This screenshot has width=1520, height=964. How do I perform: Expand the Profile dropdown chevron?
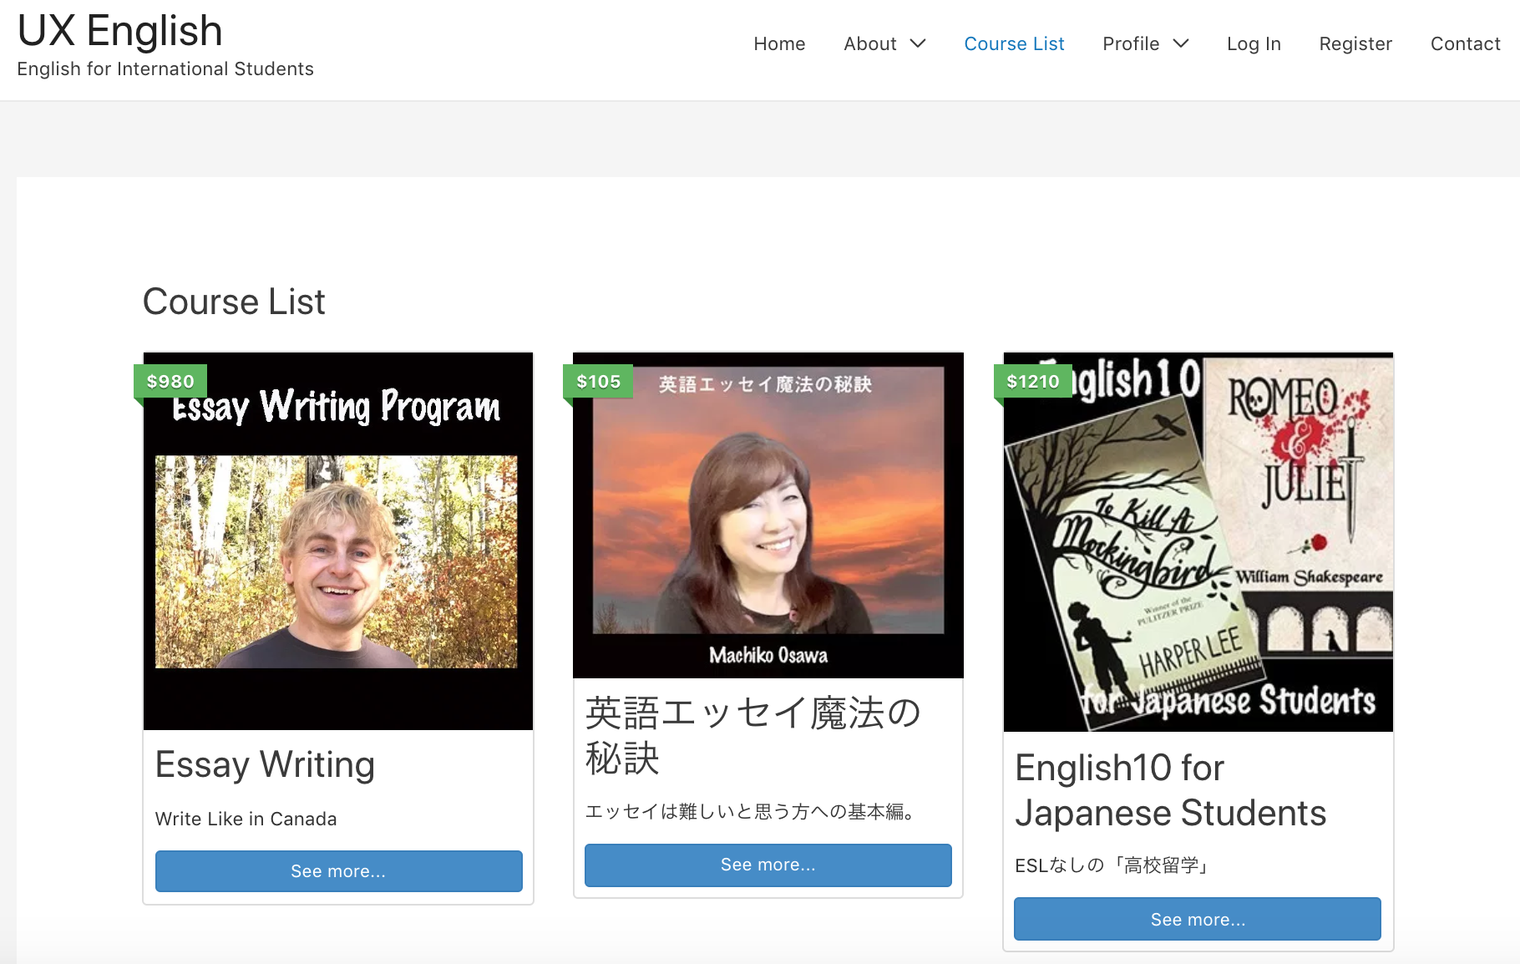(1181, 43)
